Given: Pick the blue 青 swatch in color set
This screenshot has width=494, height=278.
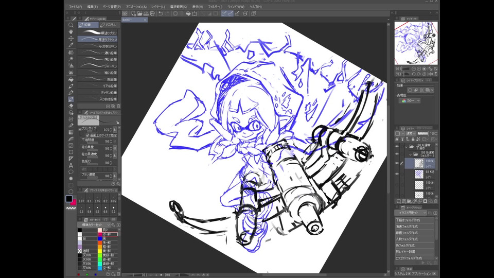Looking at the screenshot, I should (100, 238).
